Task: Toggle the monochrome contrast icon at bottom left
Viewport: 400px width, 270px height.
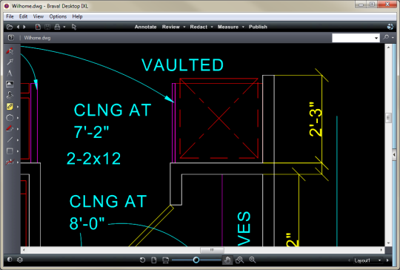Action: (10, 260)
